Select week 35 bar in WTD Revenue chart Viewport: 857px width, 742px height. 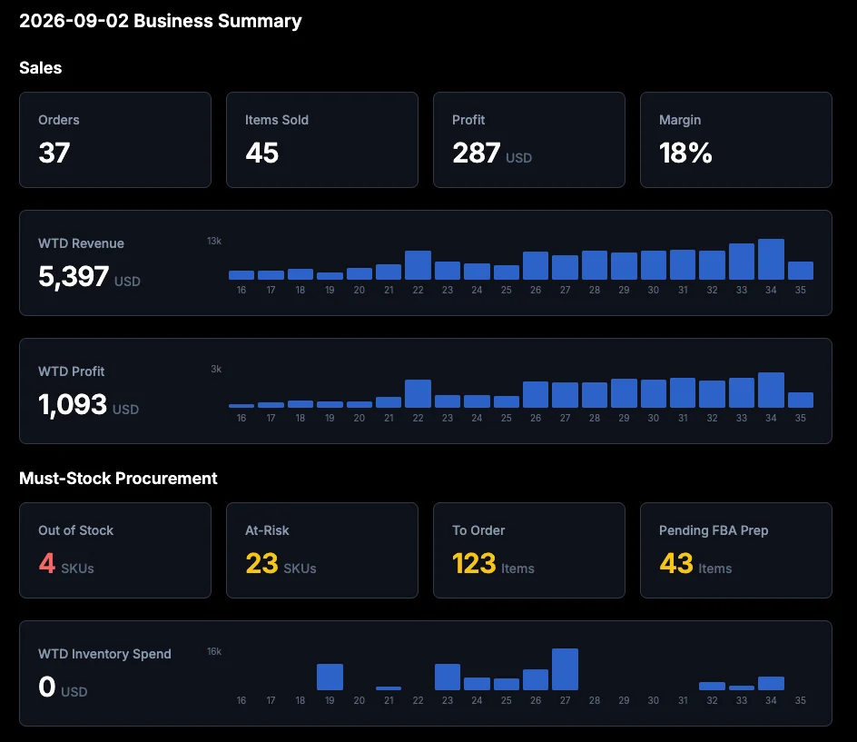click(800, 271)
